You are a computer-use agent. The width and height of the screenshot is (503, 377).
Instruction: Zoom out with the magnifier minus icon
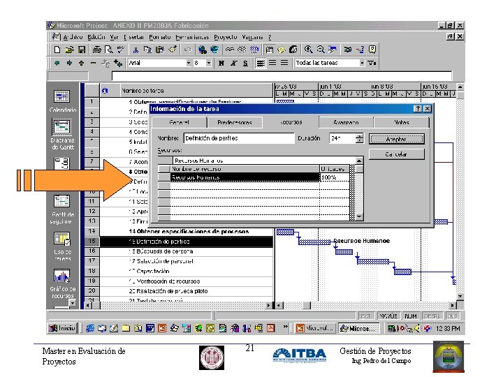pos(321,50)
